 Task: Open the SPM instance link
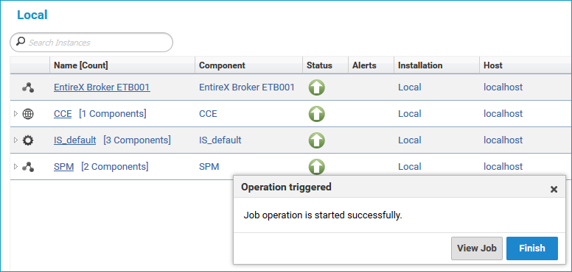[x=64, y=167]
